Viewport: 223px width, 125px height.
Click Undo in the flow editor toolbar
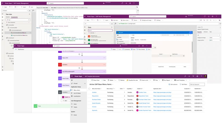(x=113, y=49)
